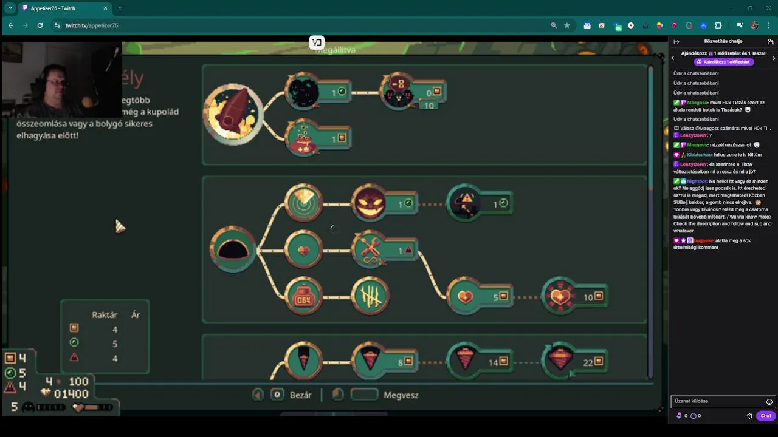Viewport: 778px width, 437px height.
Task: Open the emote picker
Action: click(x=769, y=401)
